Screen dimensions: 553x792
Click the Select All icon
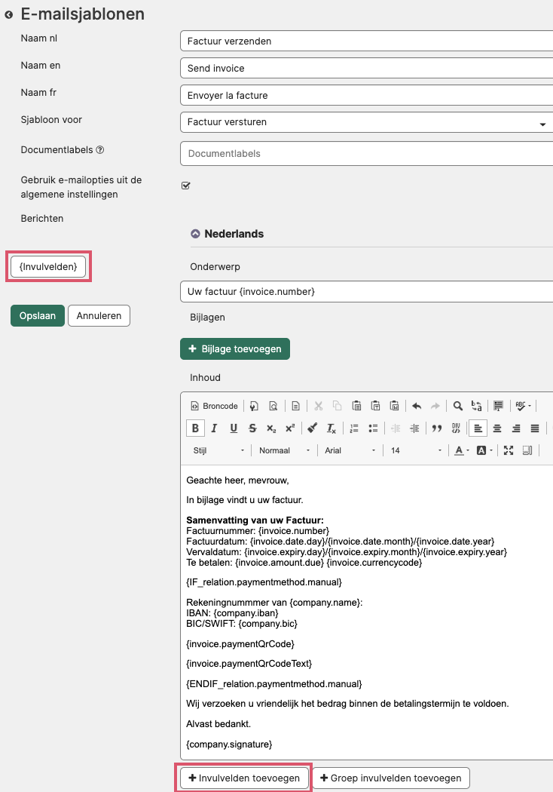(x=499, y=406)
